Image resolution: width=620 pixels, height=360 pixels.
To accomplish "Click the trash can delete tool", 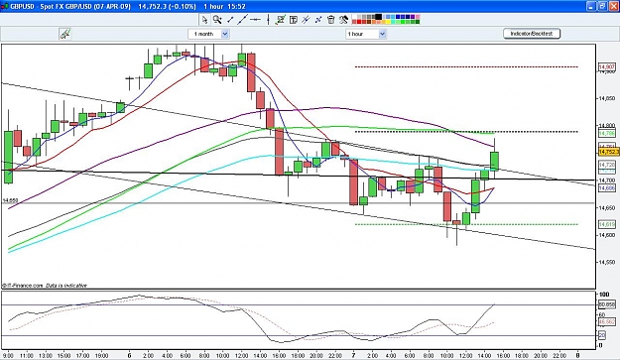I will 331,20.
